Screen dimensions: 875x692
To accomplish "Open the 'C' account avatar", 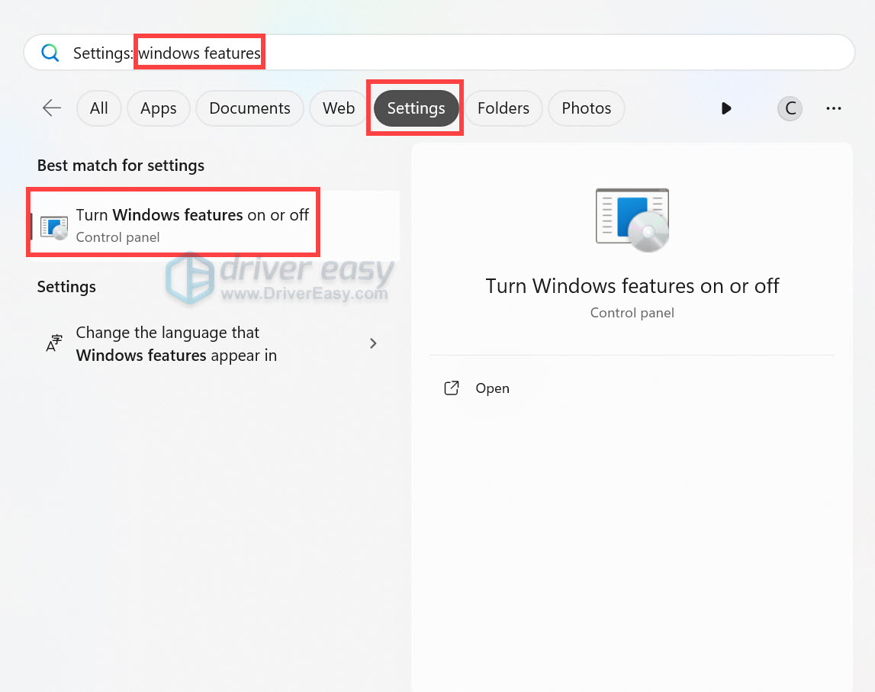I will [790, 108].
